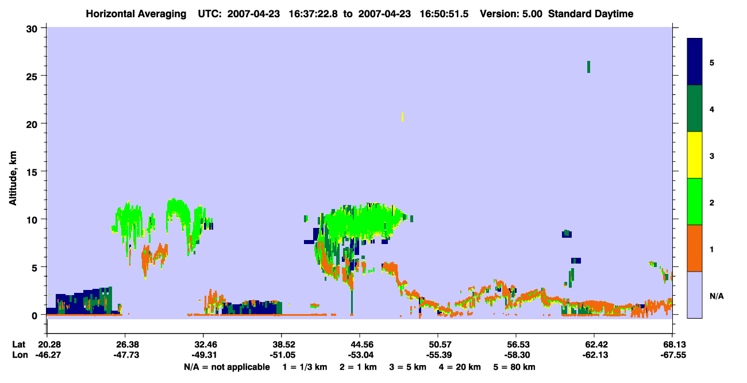Click the dark blue level 5 color swatch
This screenshot has height=383, width=747.
pyautogui.click(x=695, y=62)
